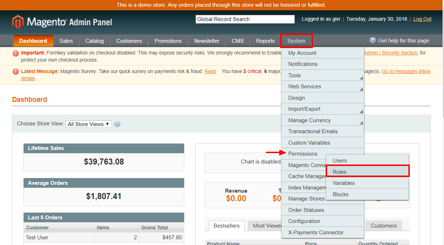Viewport: 444px width, 245px height.
Task: Expand the Import/Export submenu
Action: click(322, 109)
